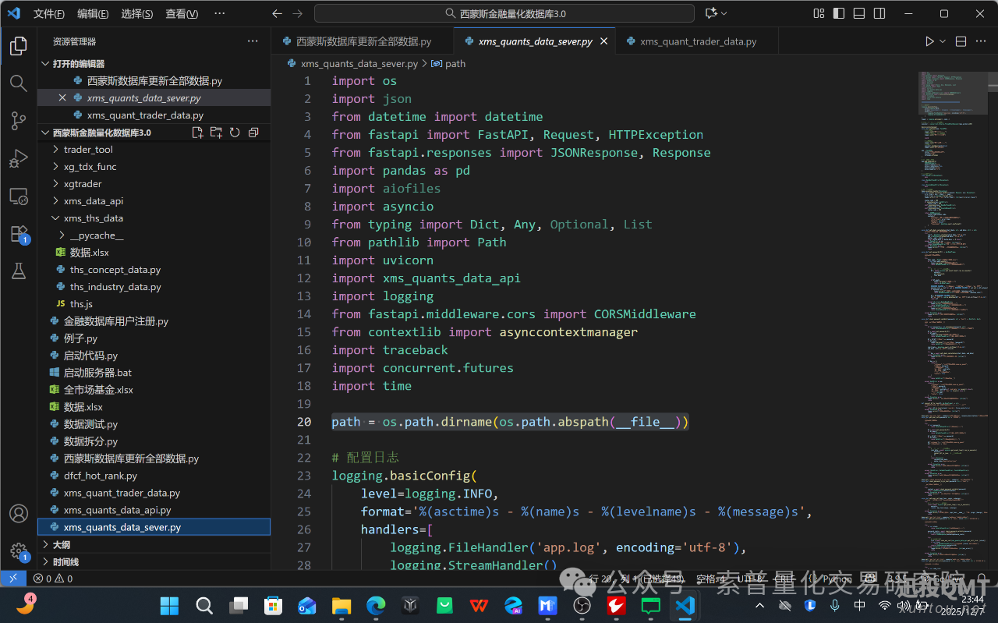Image resolution: width=998 pixels, height=623 pixels.
Task: Click the New File icon in explorer
Action: click(x=197, y=133)
